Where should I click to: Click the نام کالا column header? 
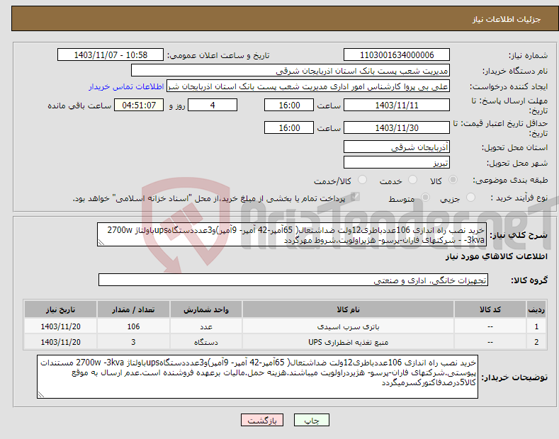pyautogui.click(x=348, y=309)
